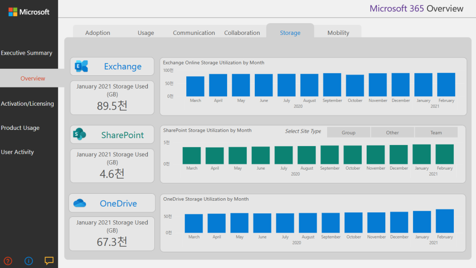The height and width of the screenshot is (268, 476).
Task: Select the June bar in OneDrive chart
Action: (262, 223)
